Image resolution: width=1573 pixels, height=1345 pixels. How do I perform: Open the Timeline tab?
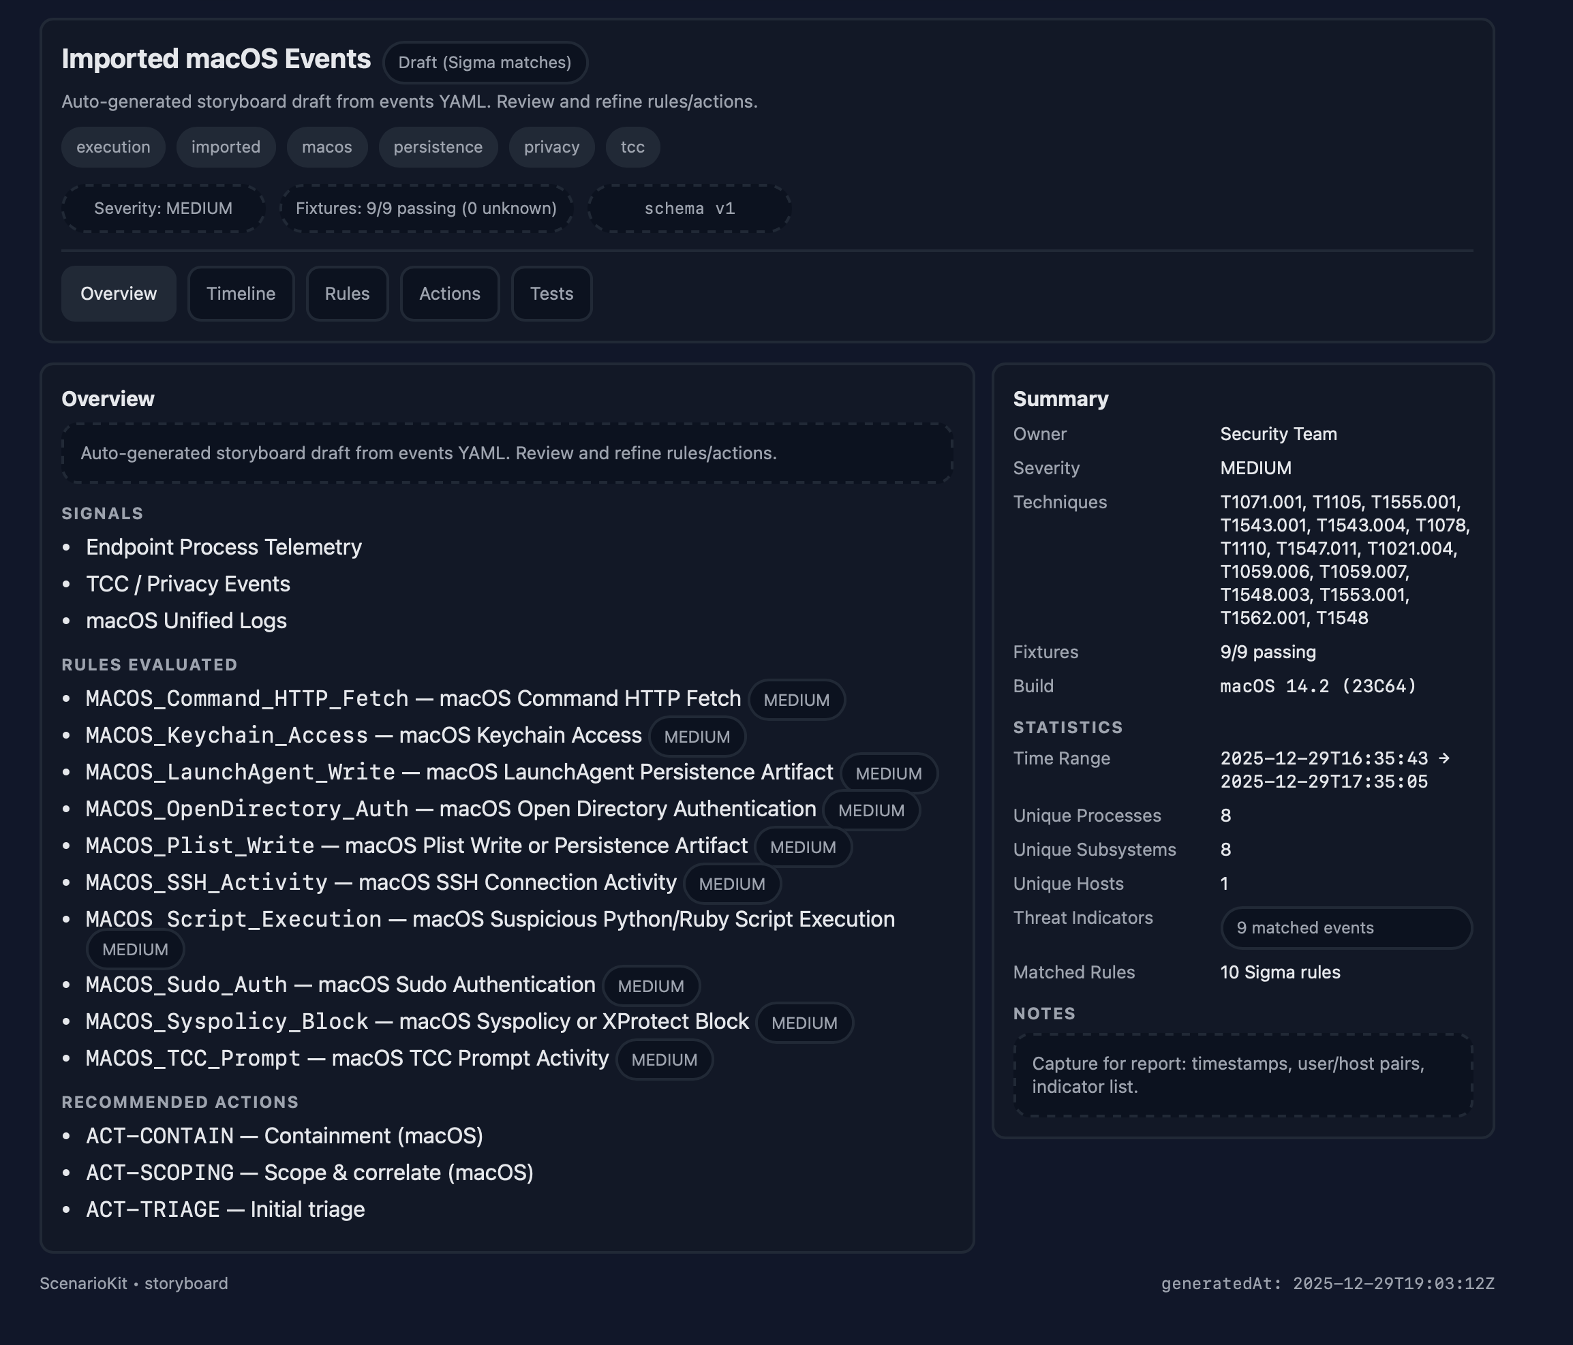click(x=241, y=294)
